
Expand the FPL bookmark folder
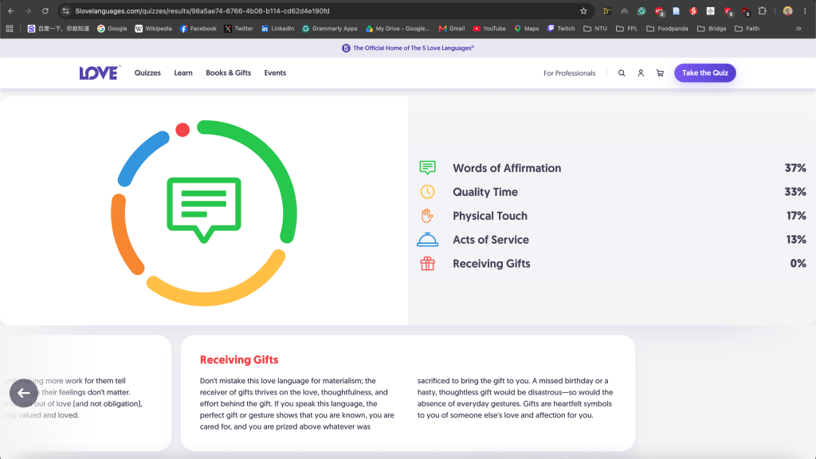(x=626, y=29)
